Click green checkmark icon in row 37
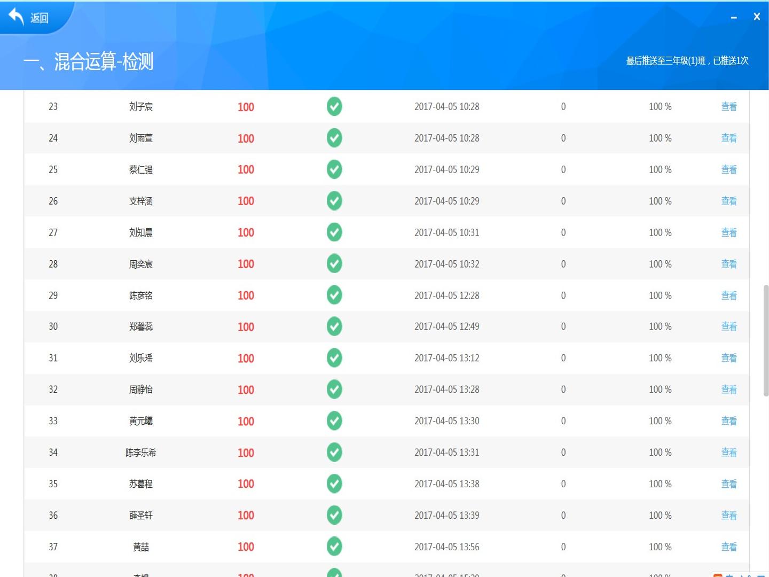Image resolution: width=769 pixels, height=577 pixels. click(x=334, y=547)
